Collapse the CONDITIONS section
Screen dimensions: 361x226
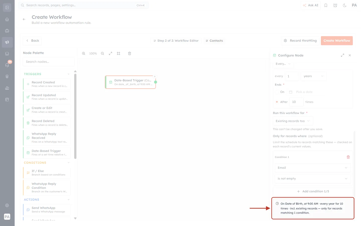[68, 163]
